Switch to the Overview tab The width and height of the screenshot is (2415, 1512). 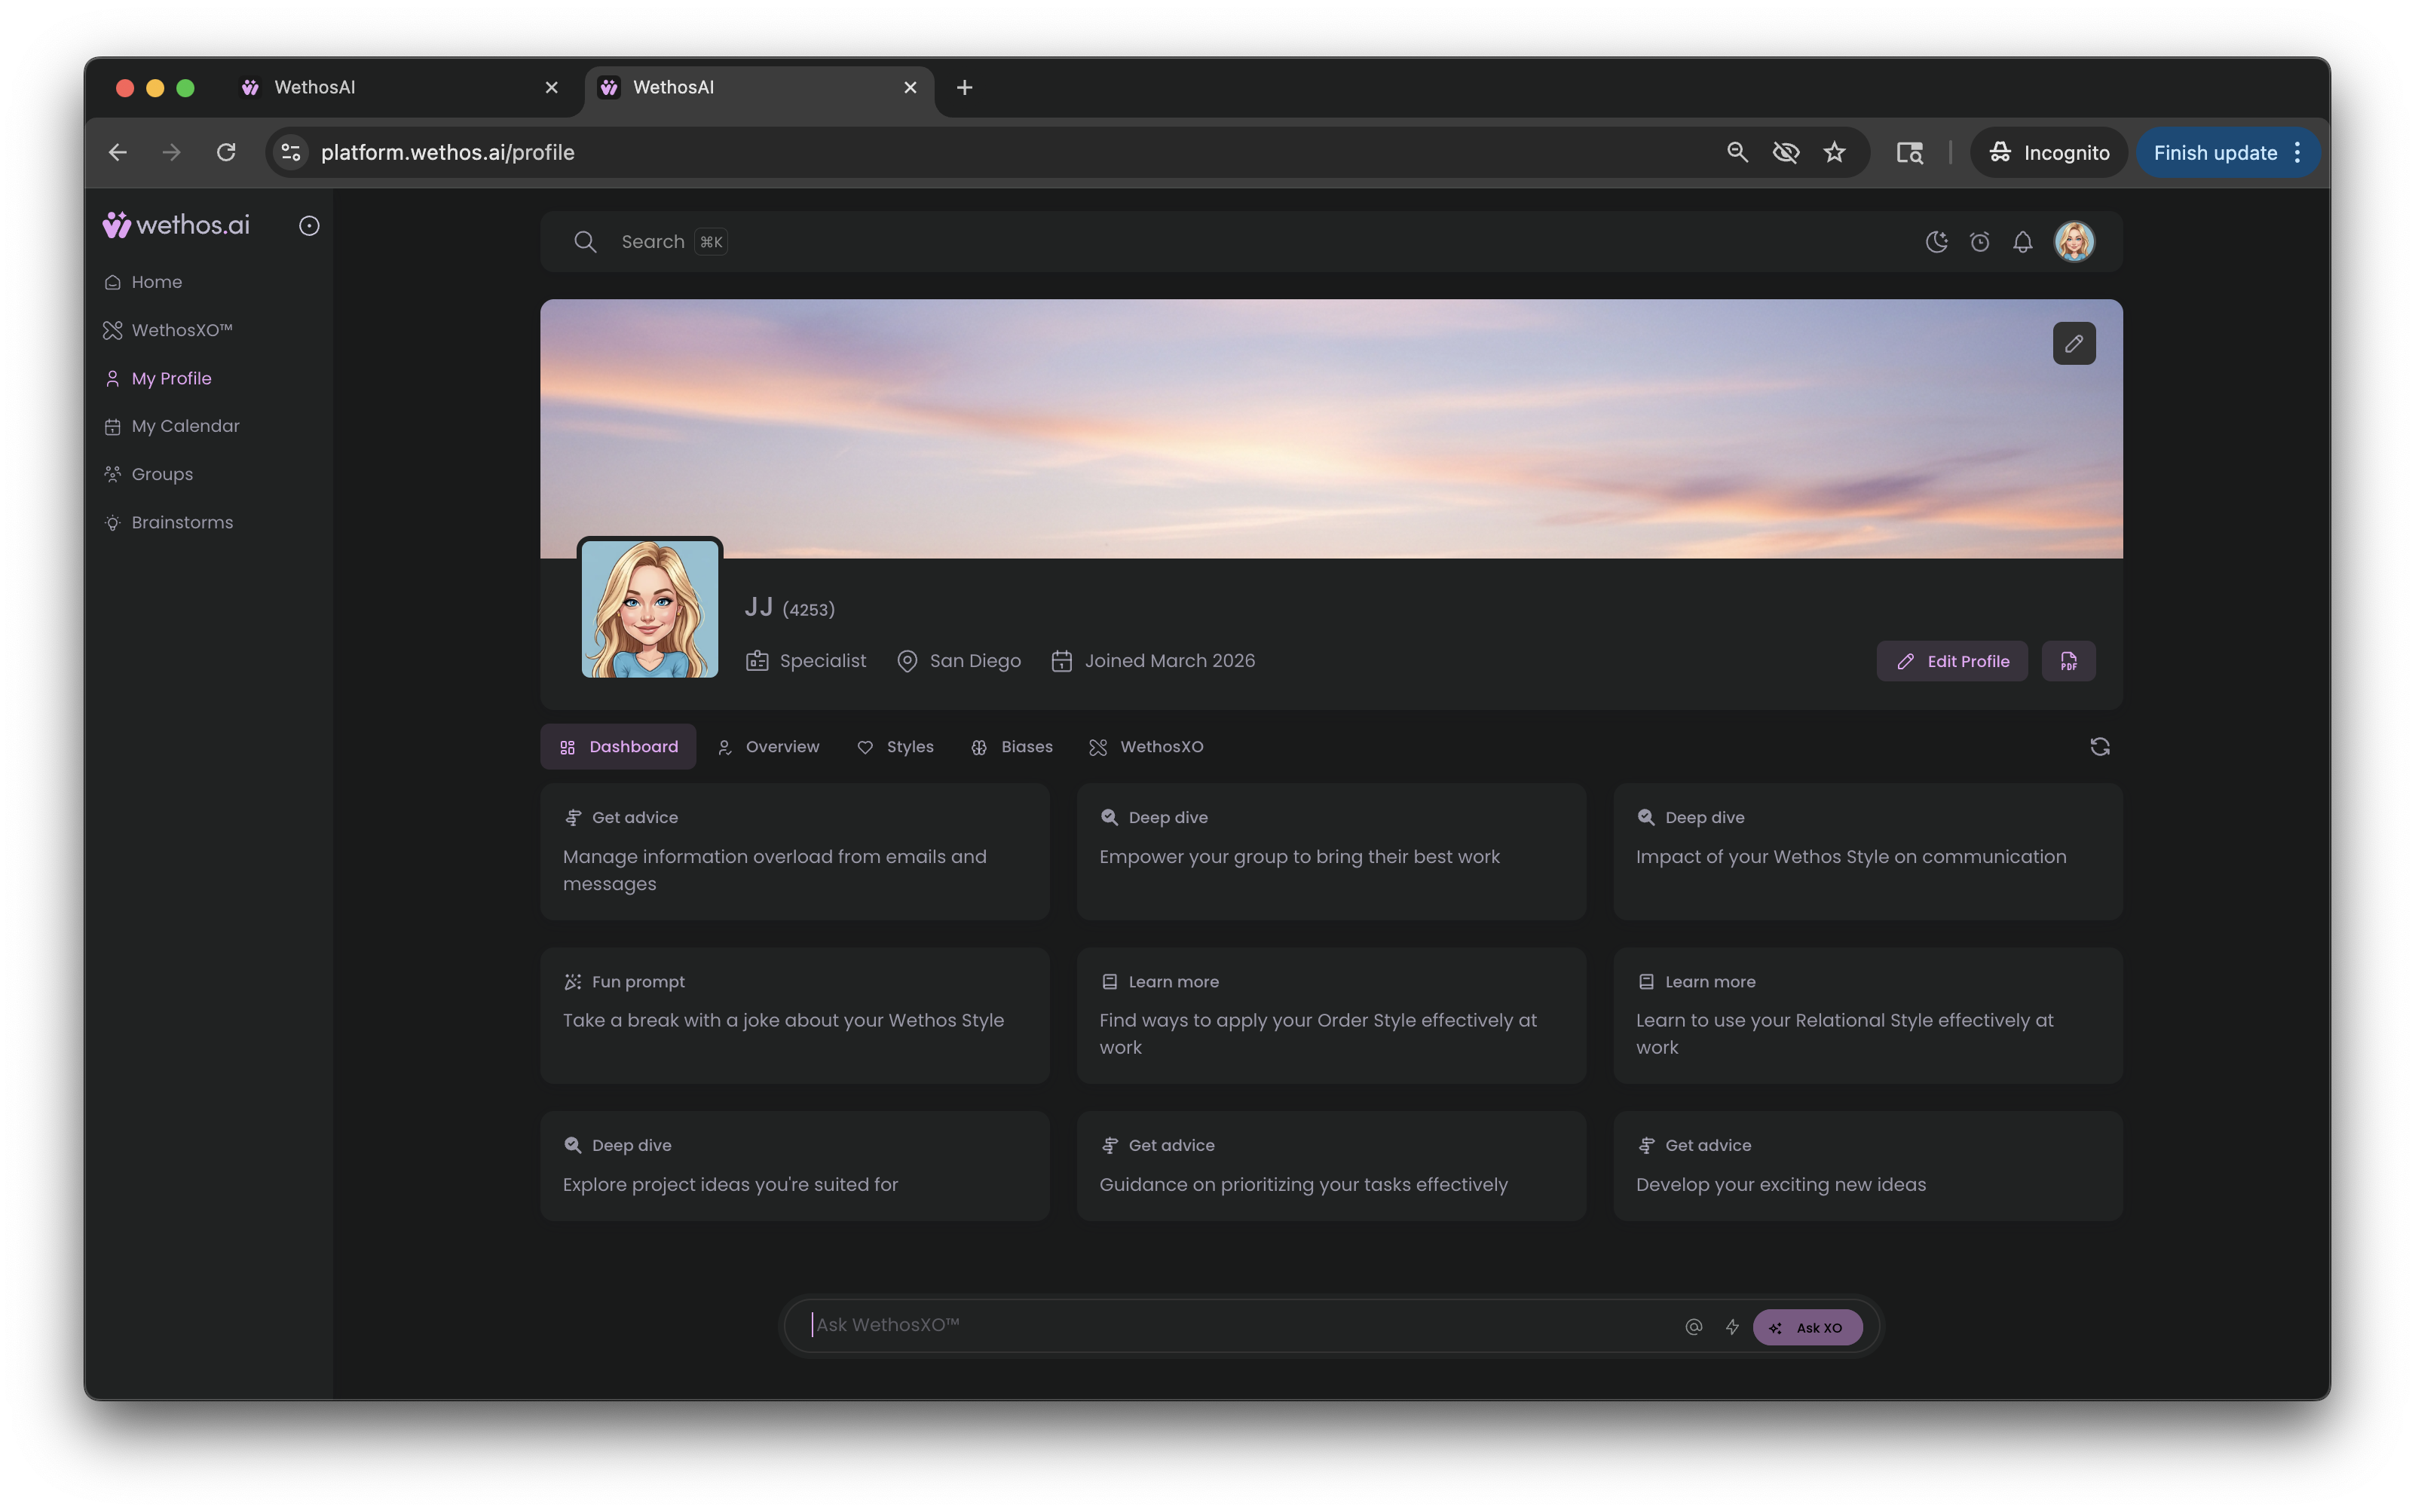tap(768, 747)
